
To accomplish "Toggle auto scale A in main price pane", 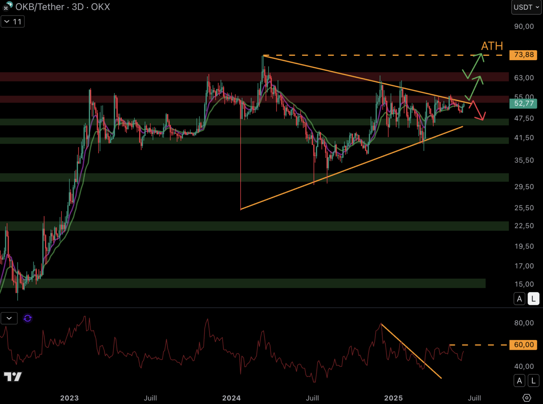I will click(x=519, y=299).
